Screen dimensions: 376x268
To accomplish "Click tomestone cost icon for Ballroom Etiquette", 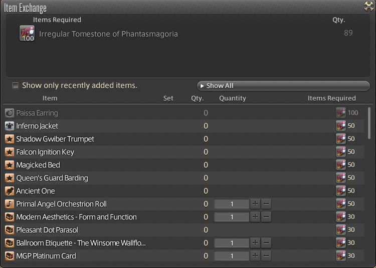I will tap(341, 242).
